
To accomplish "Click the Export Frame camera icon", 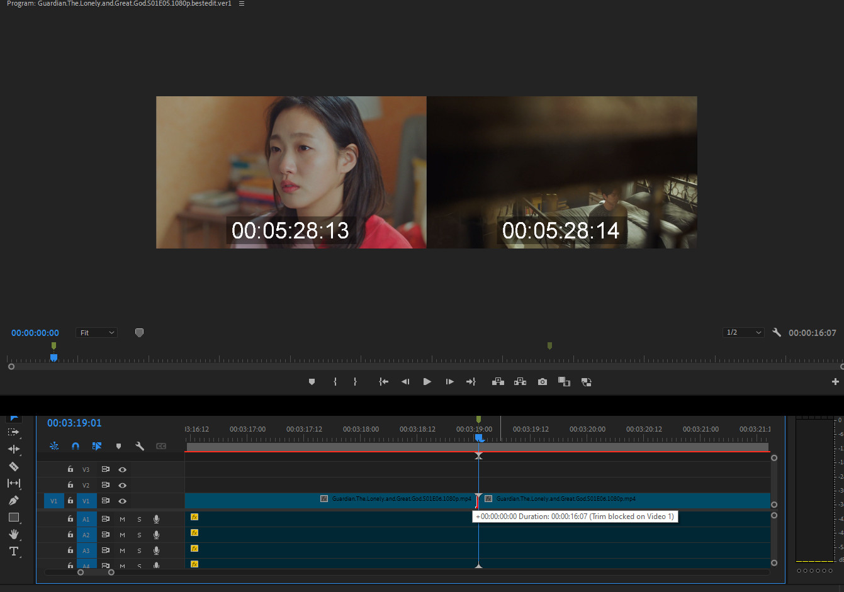I will (542, 382).
